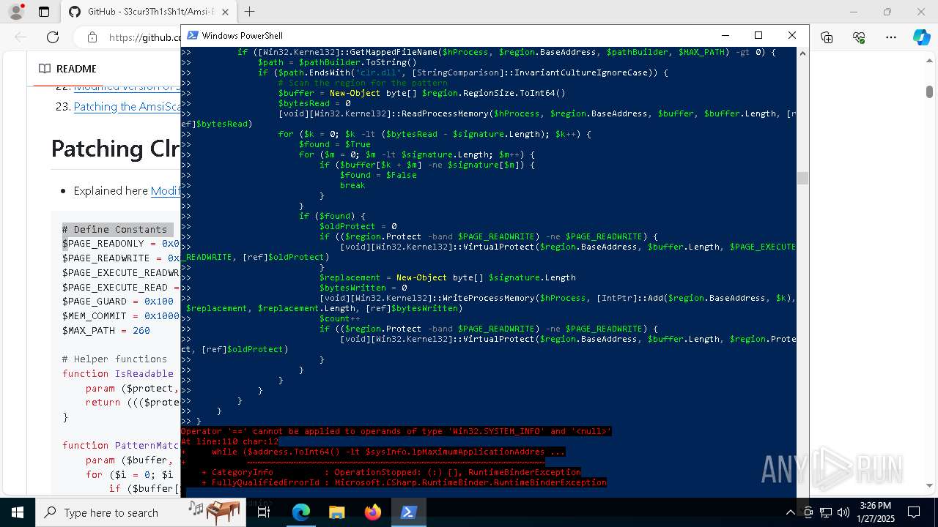Click '# Define Constants' comment line
Image resolution: width=938 pixels, height=527 pixels.
(x=115, y=229)
